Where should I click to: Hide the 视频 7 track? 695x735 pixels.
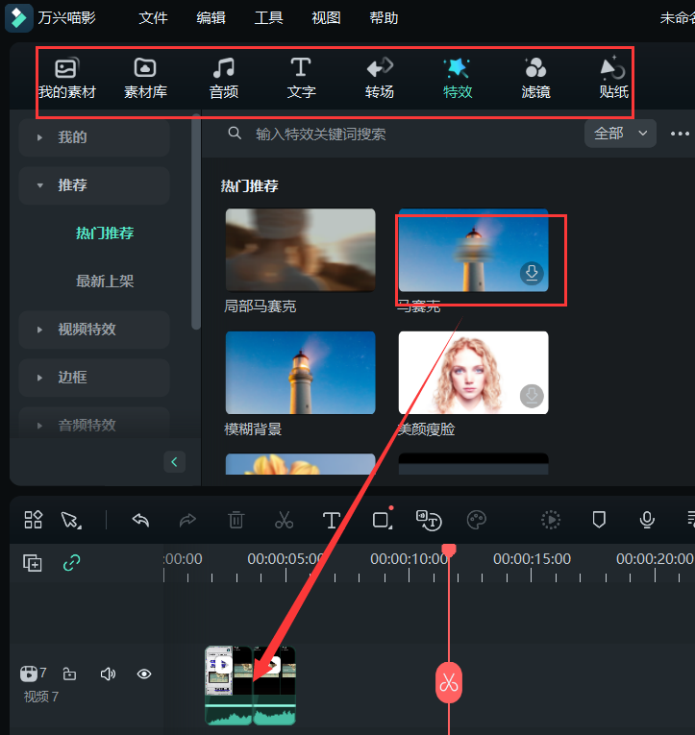point(144,674)
